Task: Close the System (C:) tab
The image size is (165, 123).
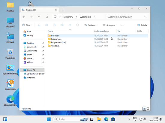Action: point(56,10)
